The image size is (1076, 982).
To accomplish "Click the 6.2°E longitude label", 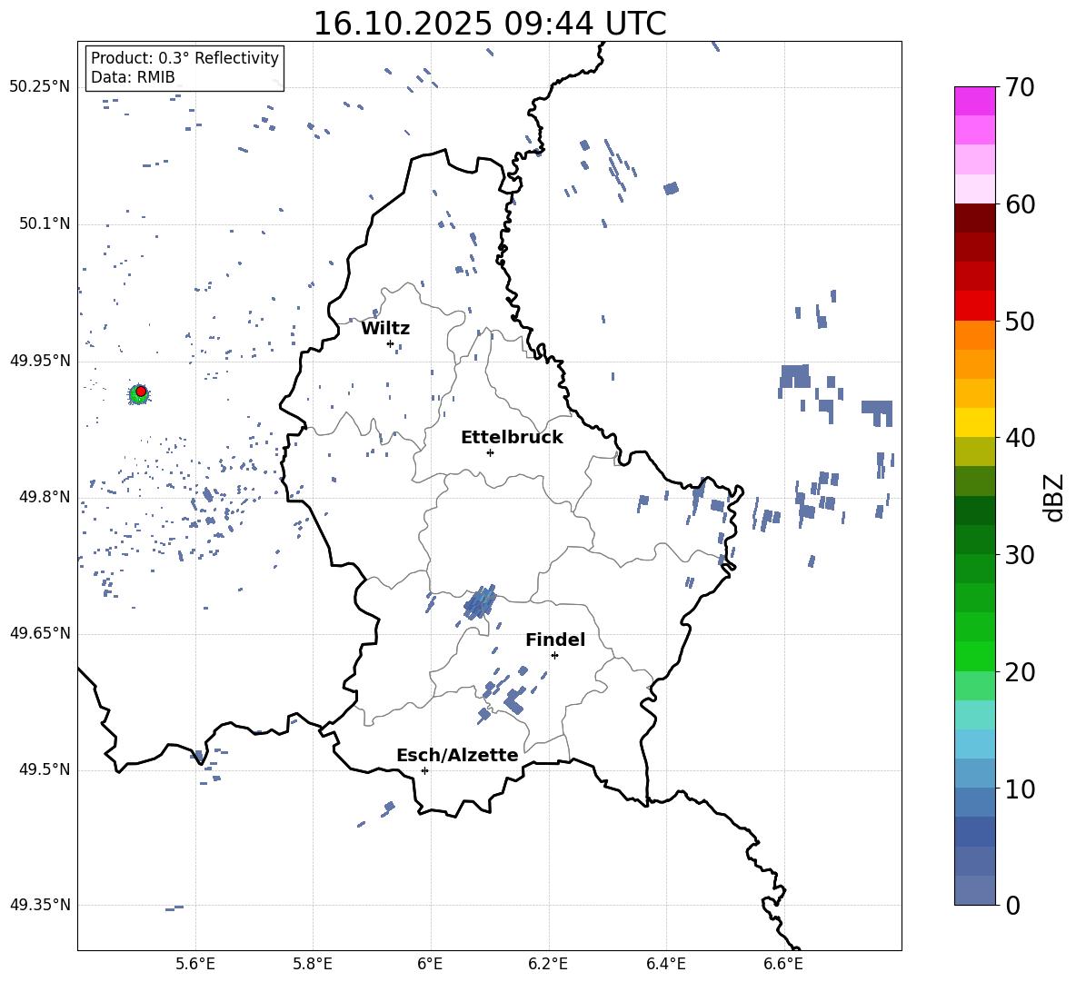I will 548,964.
